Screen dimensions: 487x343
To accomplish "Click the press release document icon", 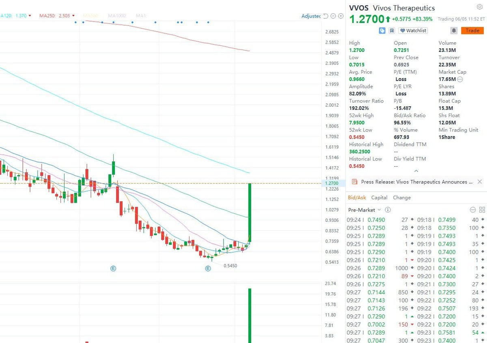I will click(354, 182).
